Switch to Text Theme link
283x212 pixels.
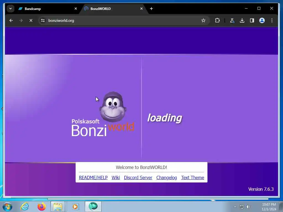pos(193,177)
